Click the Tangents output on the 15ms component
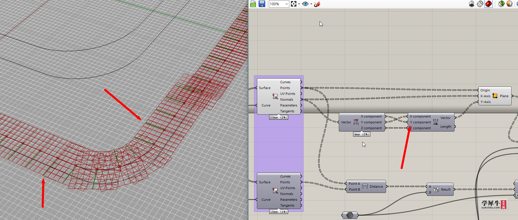Screen dimensions: 518x220 click(287, 205)
